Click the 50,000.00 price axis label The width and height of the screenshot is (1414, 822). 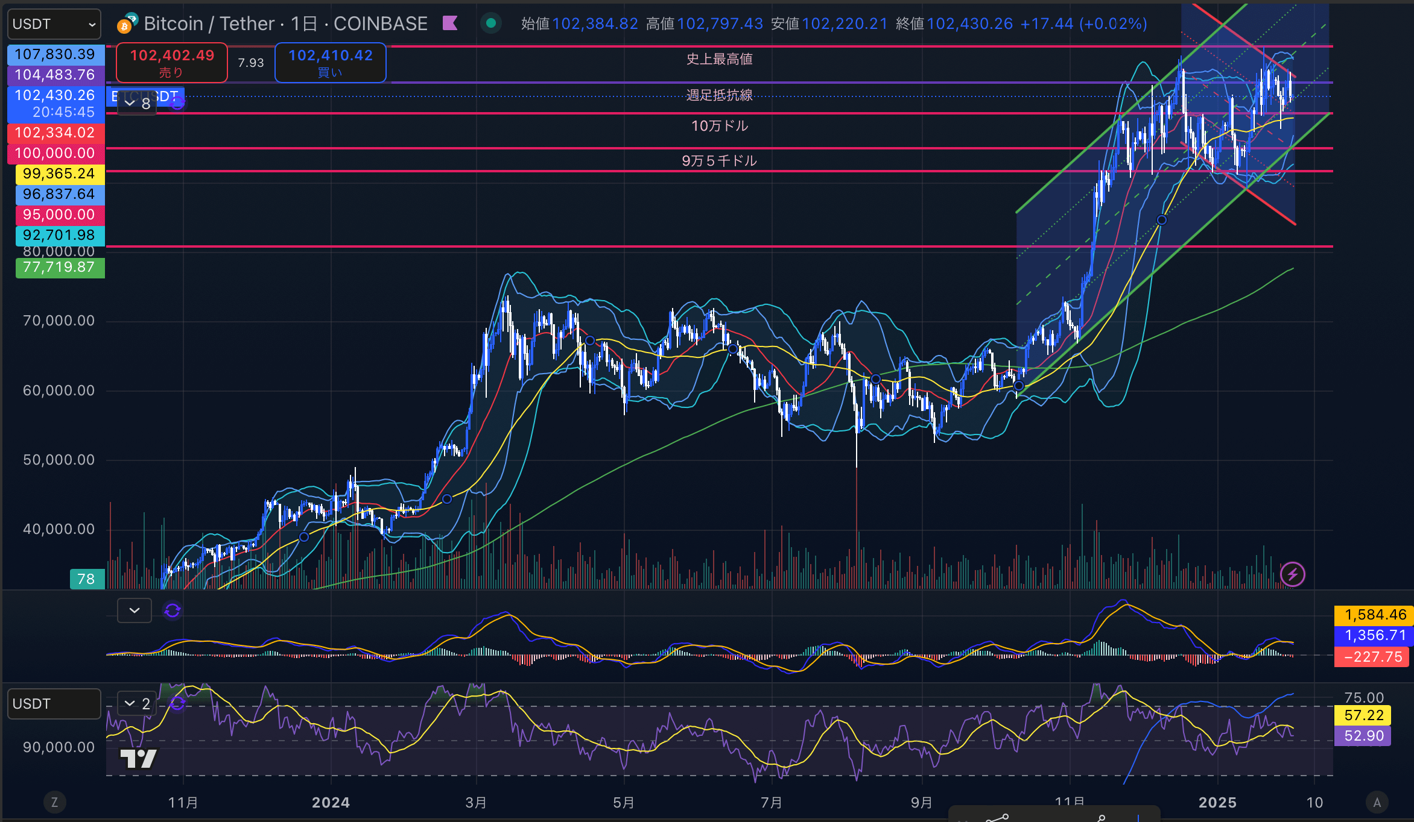point(59,460)
